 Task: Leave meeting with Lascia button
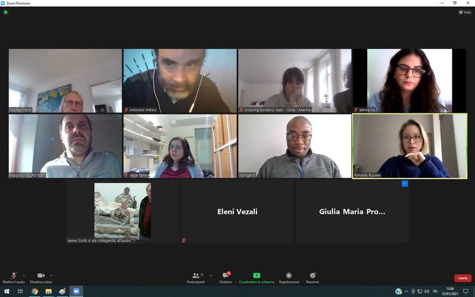pyautogui.click(x=463, y=278)
